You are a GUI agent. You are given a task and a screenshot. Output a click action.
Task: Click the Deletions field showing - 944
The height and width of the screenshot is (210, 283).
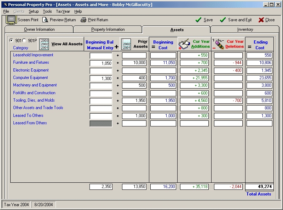[x=228, y=63]
